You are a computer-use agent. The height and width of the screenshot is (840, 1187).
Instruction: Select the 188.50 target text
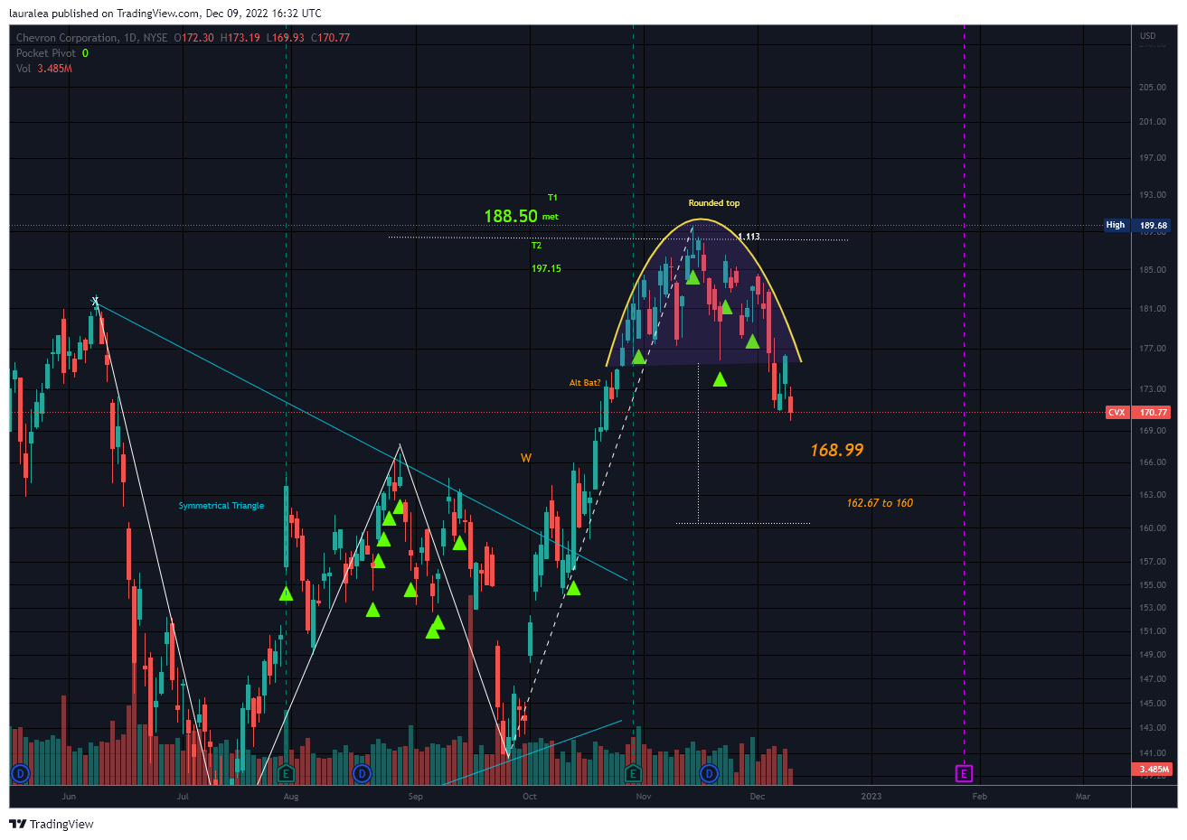tap(511, 216)
